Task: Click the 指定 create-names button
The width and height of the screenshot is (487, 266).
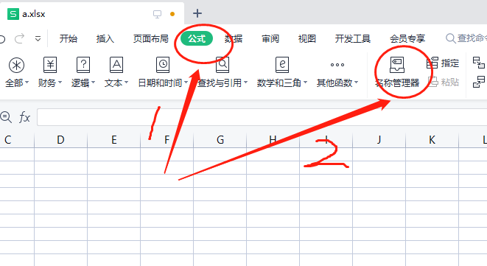Action: tap(443, 63)
